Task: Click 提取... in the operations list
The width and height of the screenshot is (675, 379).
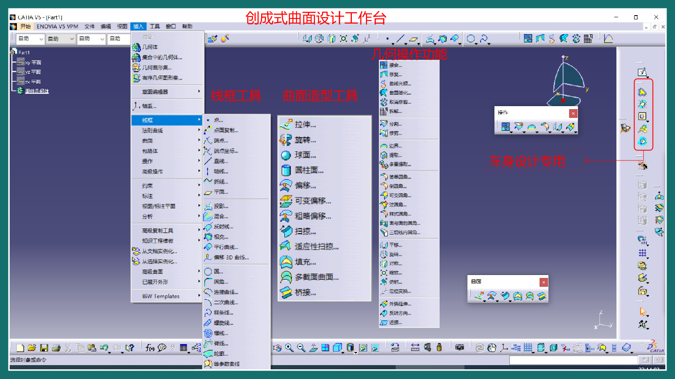Action: 409,155
